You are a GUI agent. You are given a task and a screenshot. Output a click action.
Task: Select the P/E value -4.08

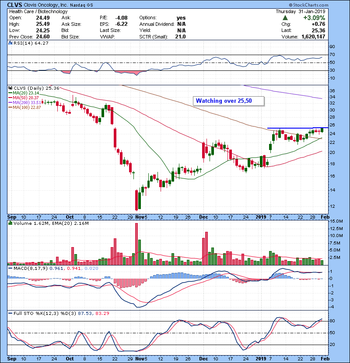point(121,18)
